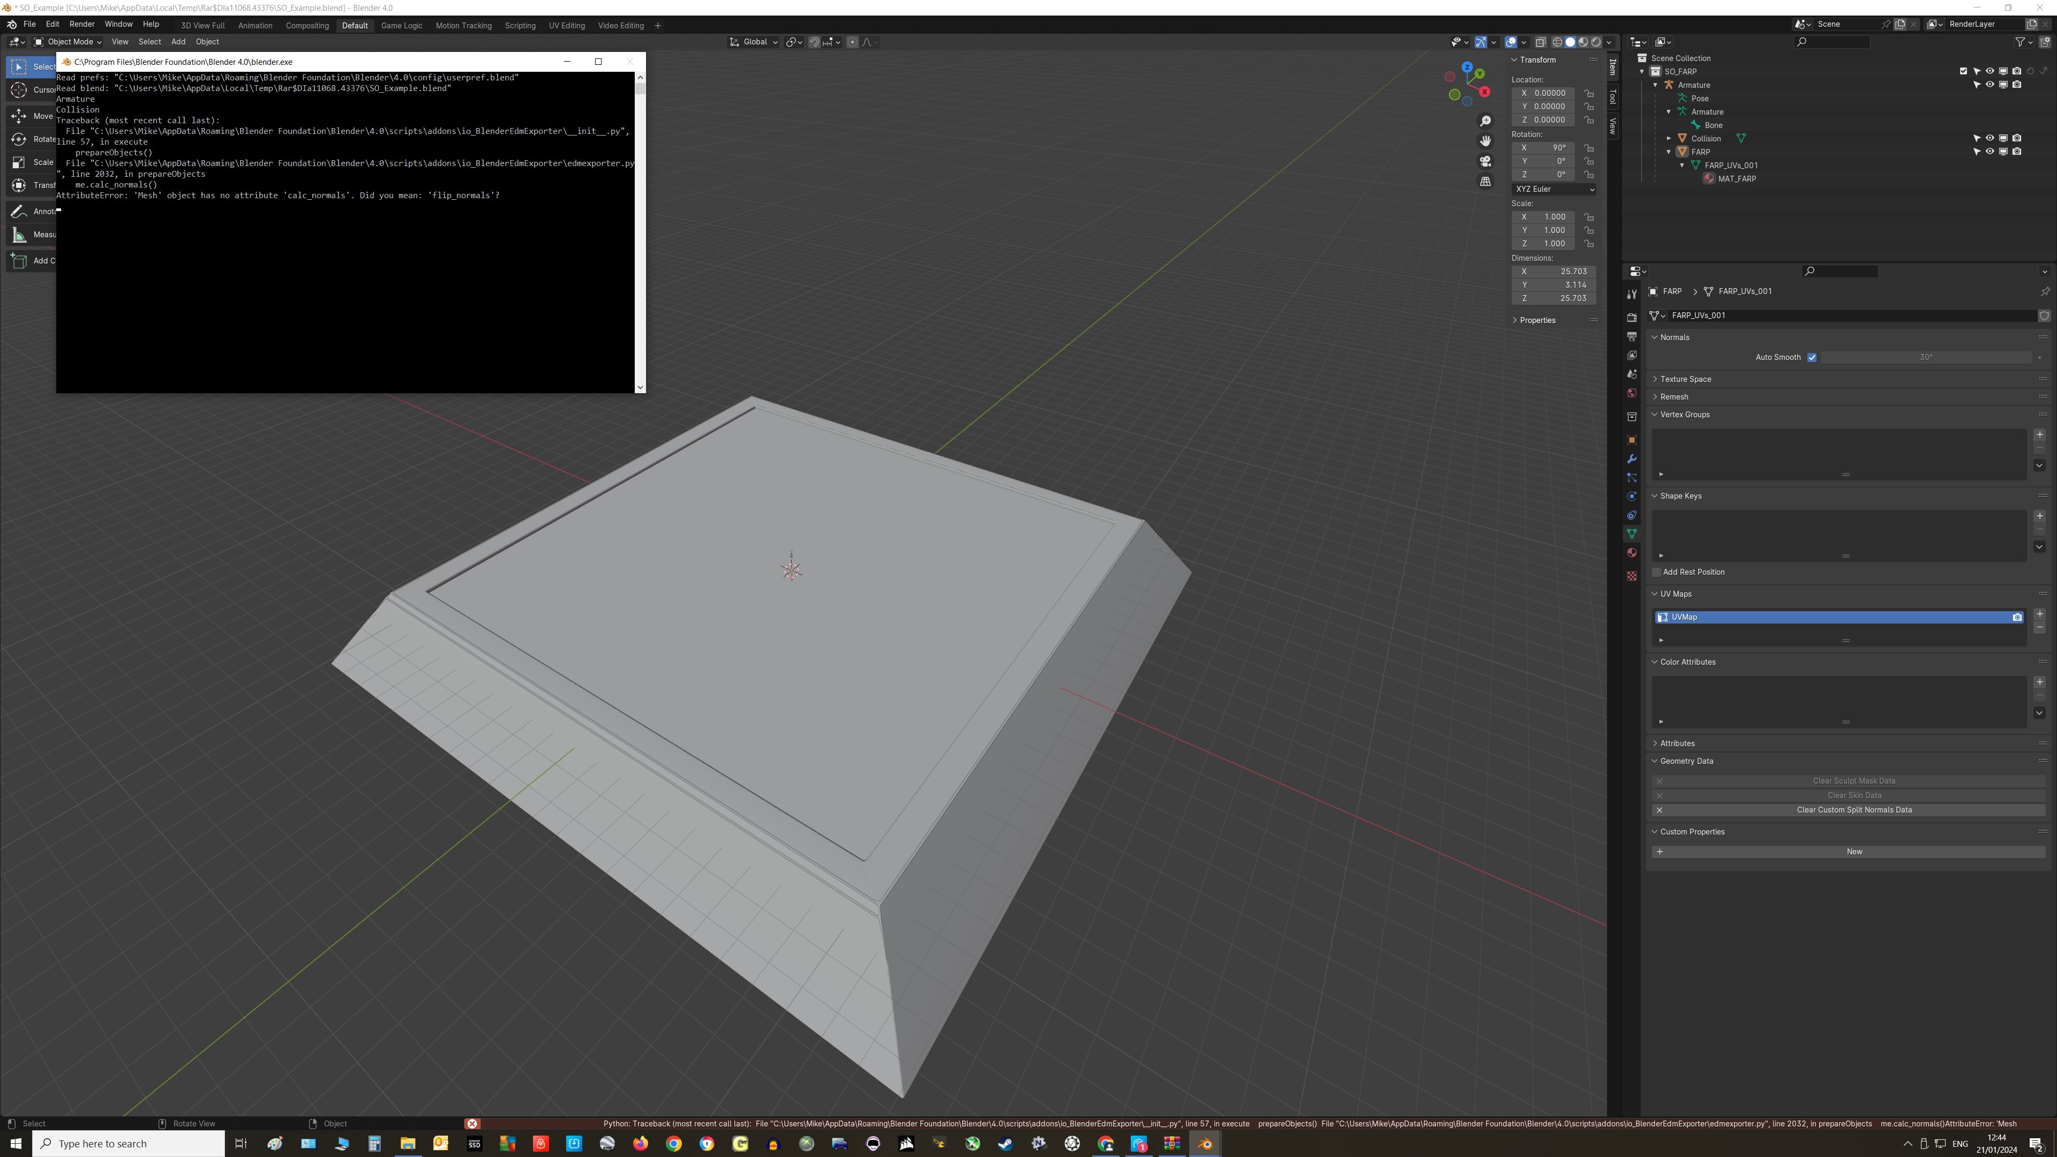Open the Object properties tab
This screenshot has height=1157, width=2057.
pyautogui.click(x=1631, y=440)
